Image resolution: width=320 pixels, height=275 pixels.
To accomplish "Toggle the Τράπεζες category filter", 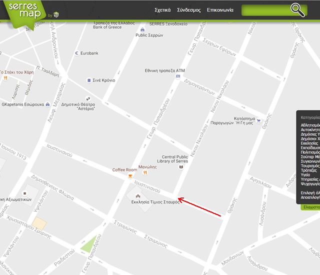I will [309, 170].
